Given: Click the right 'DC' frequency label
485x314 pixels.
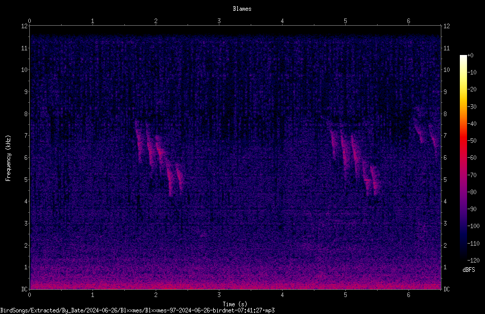Looking at the screenshot, I should (x=446, y=289).
